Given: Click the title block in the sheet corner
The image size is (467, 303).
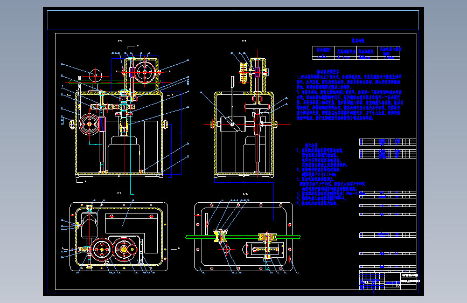Looking at the screenshot, I should click(387, 280).
